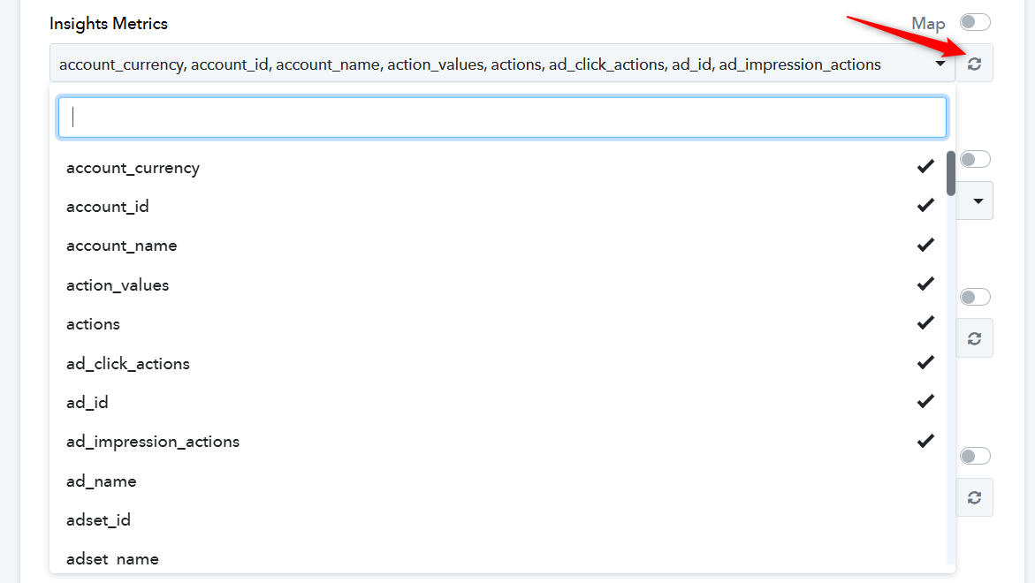1035x583 pixels.
Task: Toggle the Map switch for Insights Metrics
Action: (975, 22)
